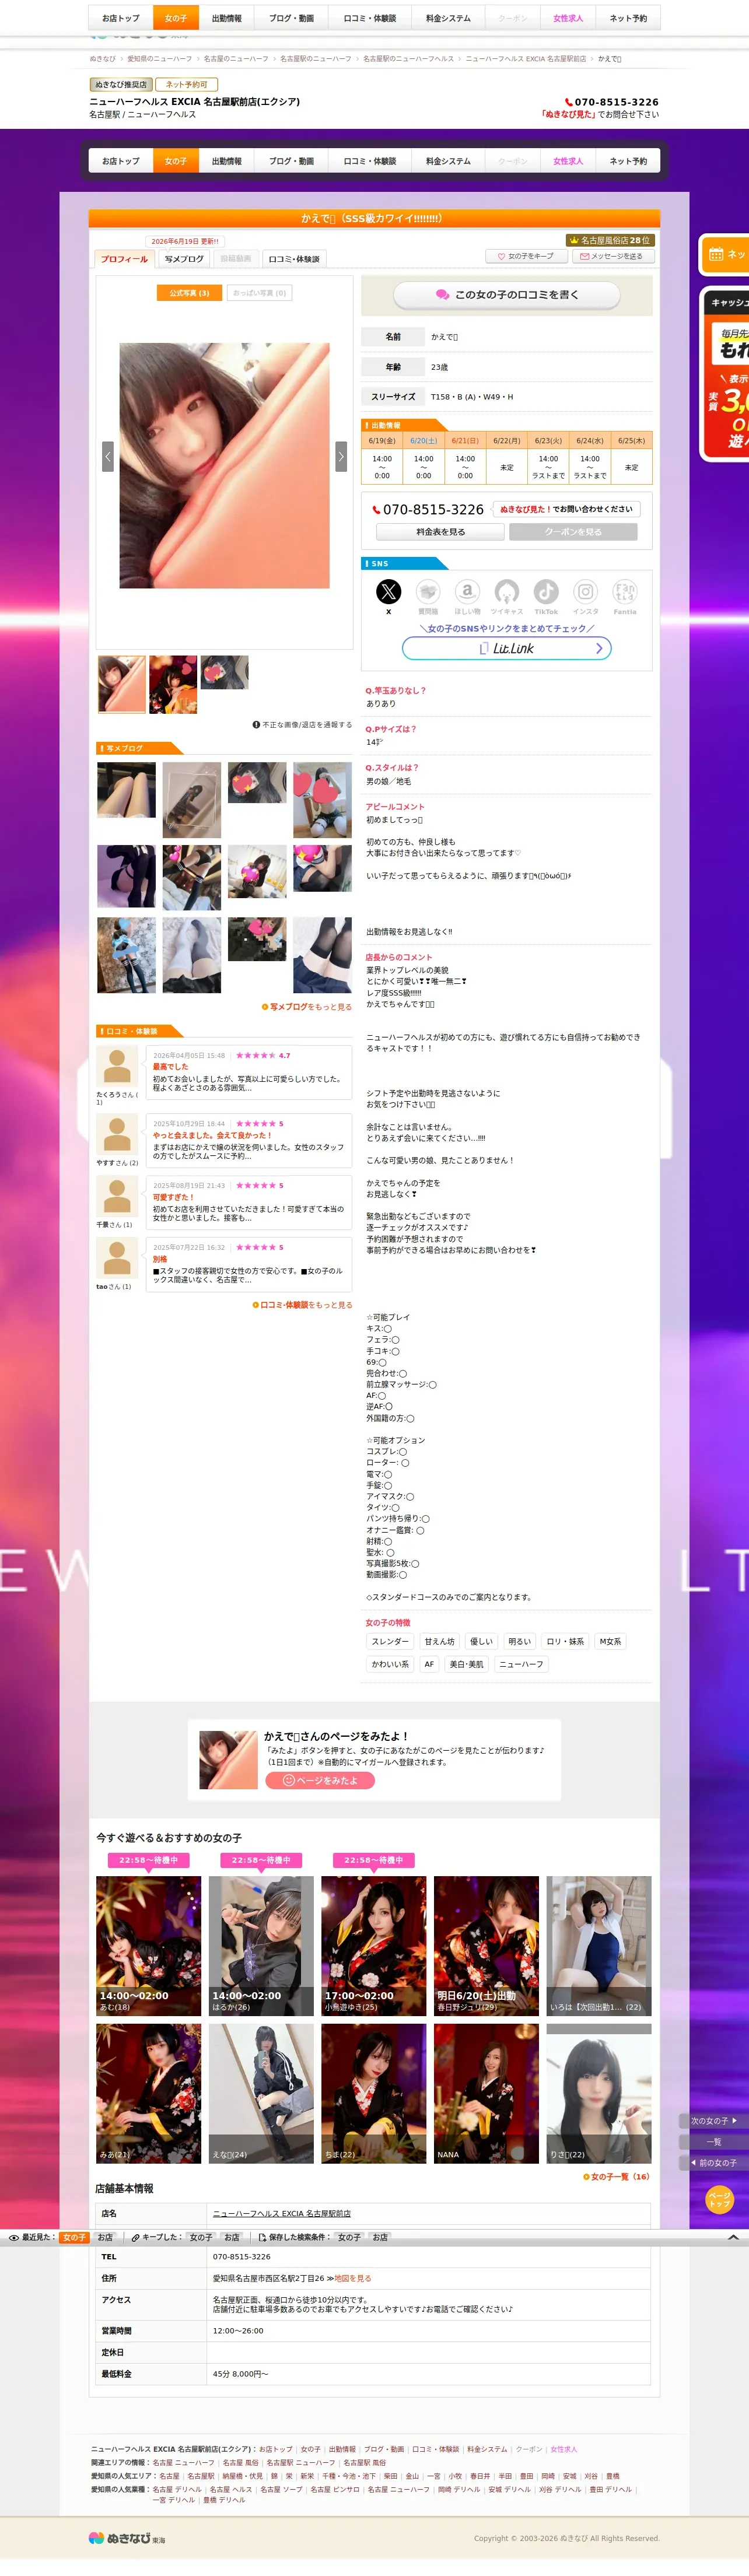This screenshot has width=749, height=2576.
Task: Select the プロフィール tab
Action: point(124,259)
